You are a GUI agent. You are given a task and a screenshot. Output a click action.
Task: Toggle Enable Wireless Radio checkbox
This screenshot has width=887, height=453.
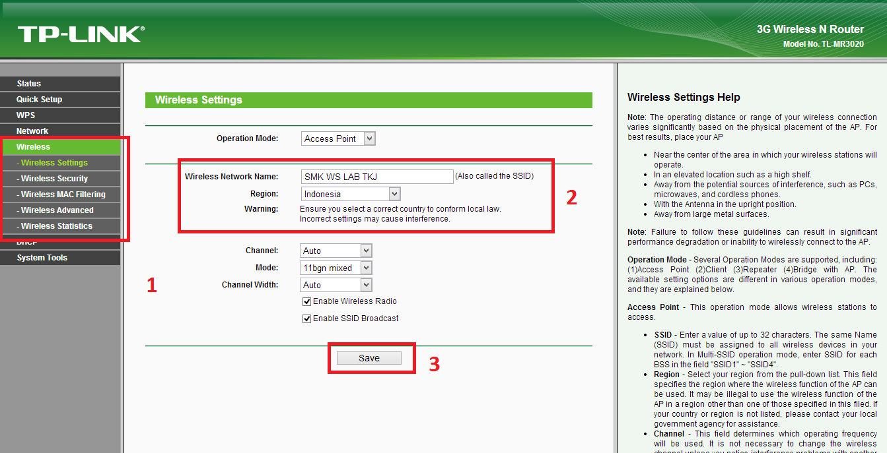pyautogui.click(x=306, y=301)
